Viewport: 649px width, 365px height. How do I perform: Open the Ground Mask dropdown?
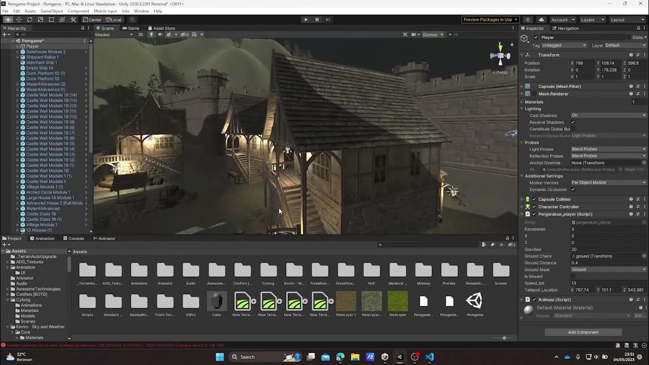608,270
